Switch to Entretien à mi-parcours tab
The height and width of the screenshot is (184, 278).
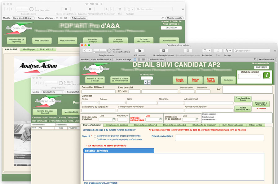coord(117,125)
